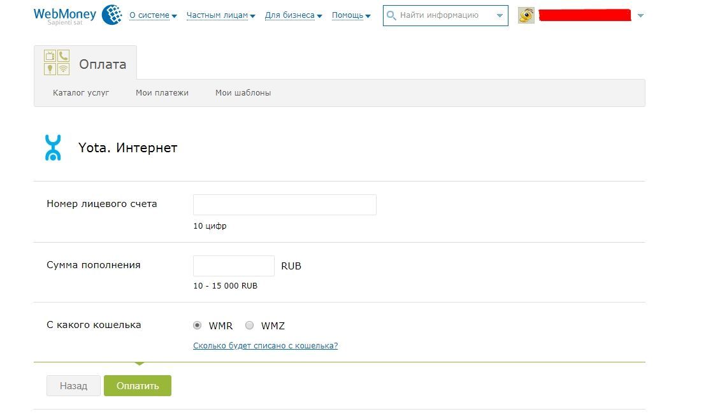Viewport: 706px width, 414px height.
Task: Select the WMR wallet radio button
Action: (x=198, y=325)
